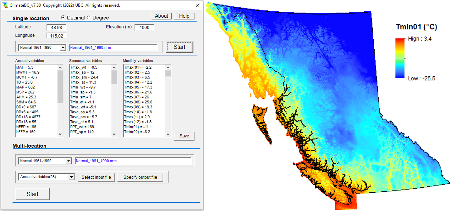Expand the single location Normal 1961-1990 dropdown
Image resolution: width=452 pixels, height=211 pixels.
[x=63, y=48]
